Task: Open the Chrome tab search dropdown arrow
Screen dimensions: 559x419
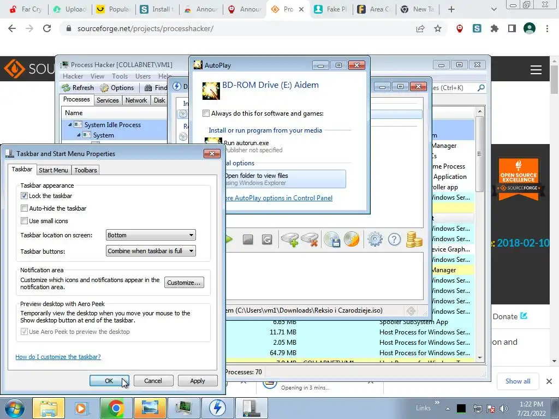Action: point(493,9)
